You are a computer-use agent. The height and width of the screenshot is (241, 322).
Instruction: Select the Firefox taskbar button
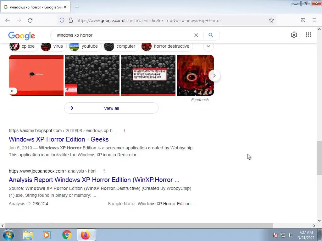click(x=86, y=235)
